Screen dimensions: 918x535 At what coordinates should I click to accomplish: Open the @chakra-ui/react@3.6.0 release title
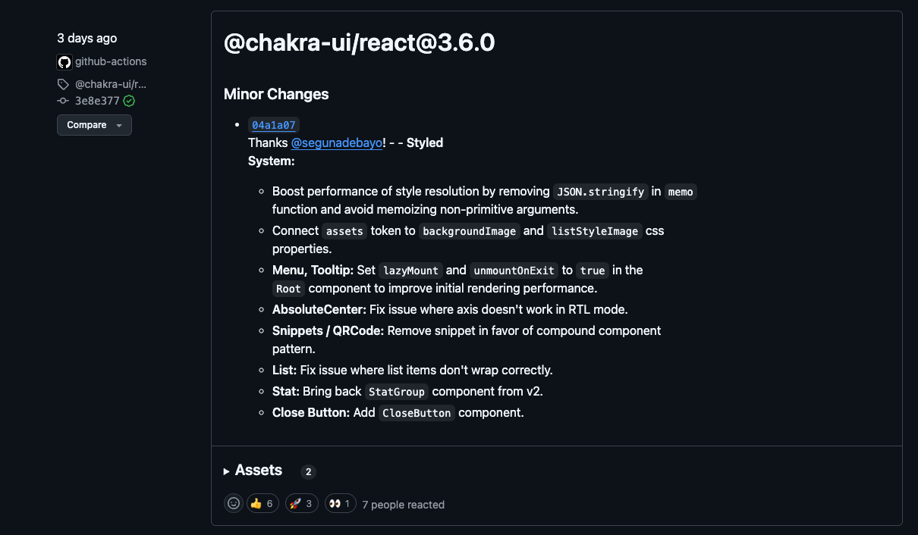pos(359,42)
